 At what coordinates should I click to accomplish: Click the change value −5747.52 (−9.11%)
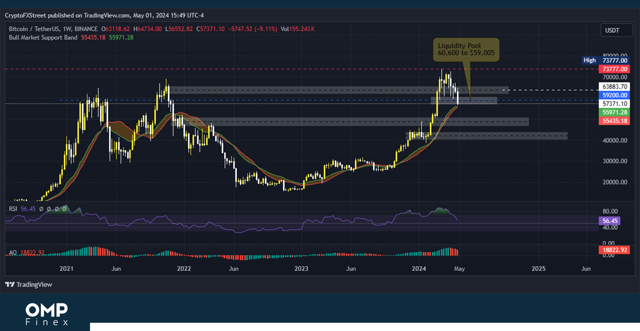(x=253, y=29)
